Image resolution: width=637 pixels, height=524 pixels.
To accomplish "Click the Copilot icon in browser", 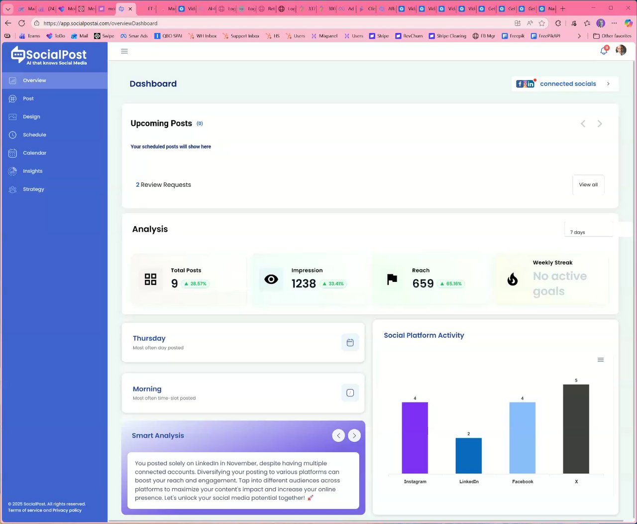I will (x=629, y=23).
